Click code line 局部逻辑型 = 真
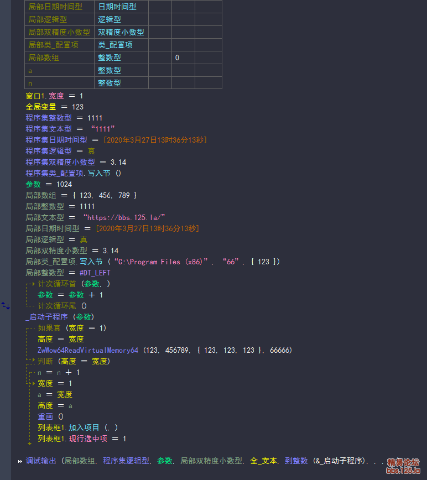 [56, 239]
